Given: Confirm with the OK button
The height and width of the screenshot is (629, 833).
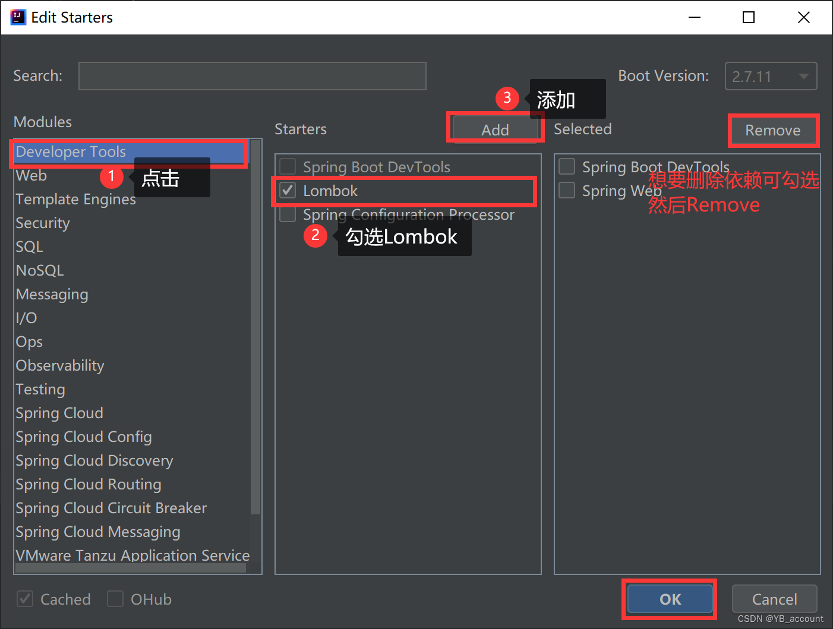Looking at the screenshot, I should (x=670, y=599).
